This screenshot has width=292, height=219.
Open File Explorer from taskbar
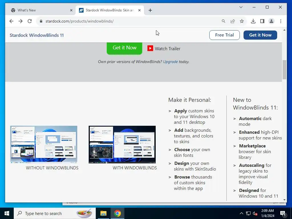(x=103, y=213)
